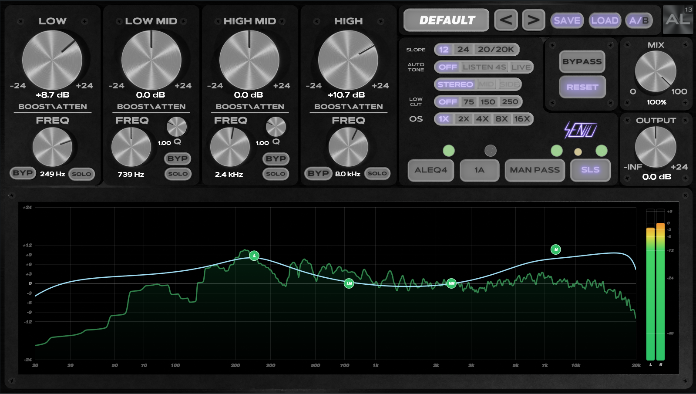
Task: Click the H band node on the EQ graph
Action: pos(556,249)
